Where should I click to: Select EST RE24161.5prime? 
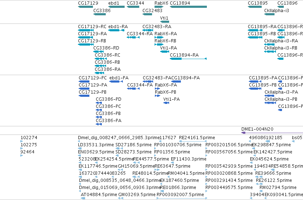tap(193, 141)
